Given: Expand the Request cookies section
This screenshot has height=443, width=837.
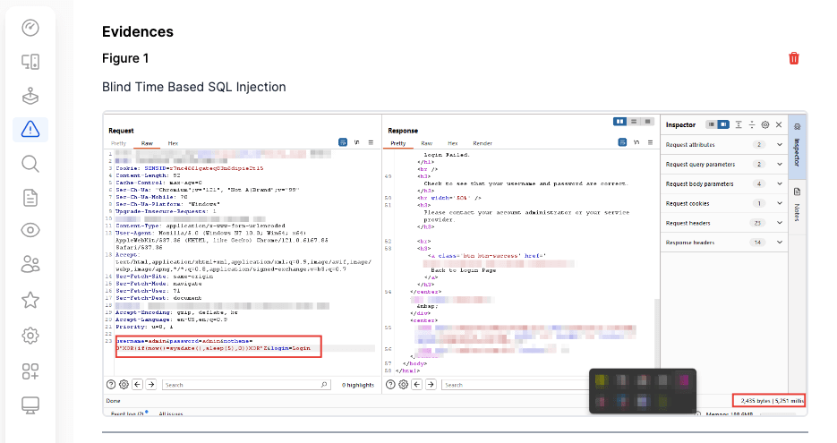Looking at the screenshot, I should [x=724, y=203].
